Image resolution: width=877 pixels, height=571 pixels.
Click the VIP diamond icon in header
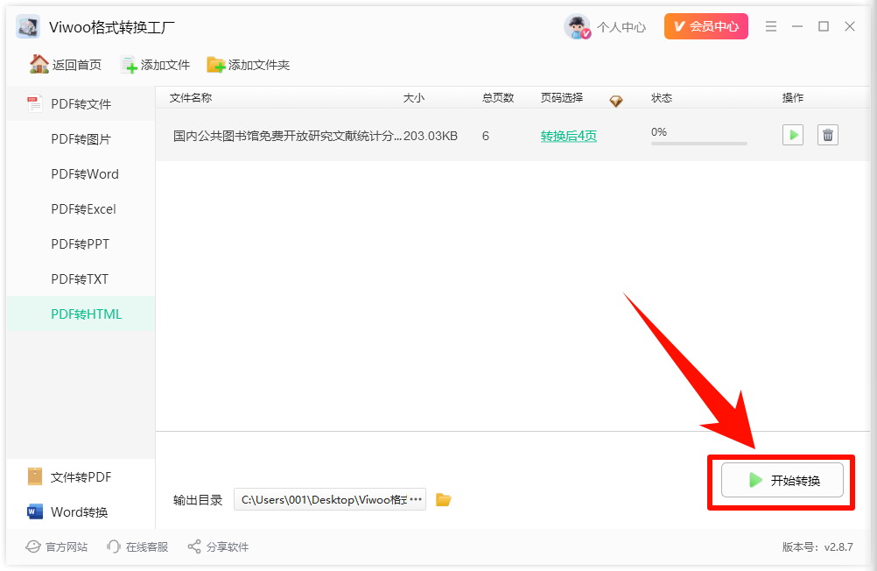point(616,101)
